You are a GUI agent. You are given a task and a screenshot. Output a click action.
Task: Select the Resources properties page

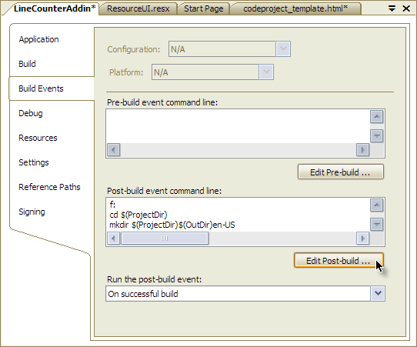38,138
